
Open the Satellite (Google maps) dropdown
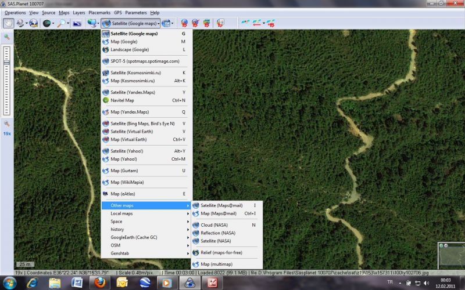click(131, 23)
